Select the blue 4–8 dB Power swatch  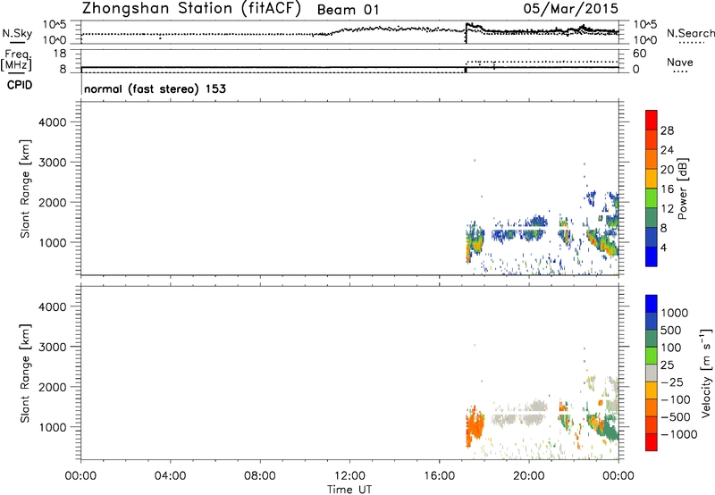[652, 237]
